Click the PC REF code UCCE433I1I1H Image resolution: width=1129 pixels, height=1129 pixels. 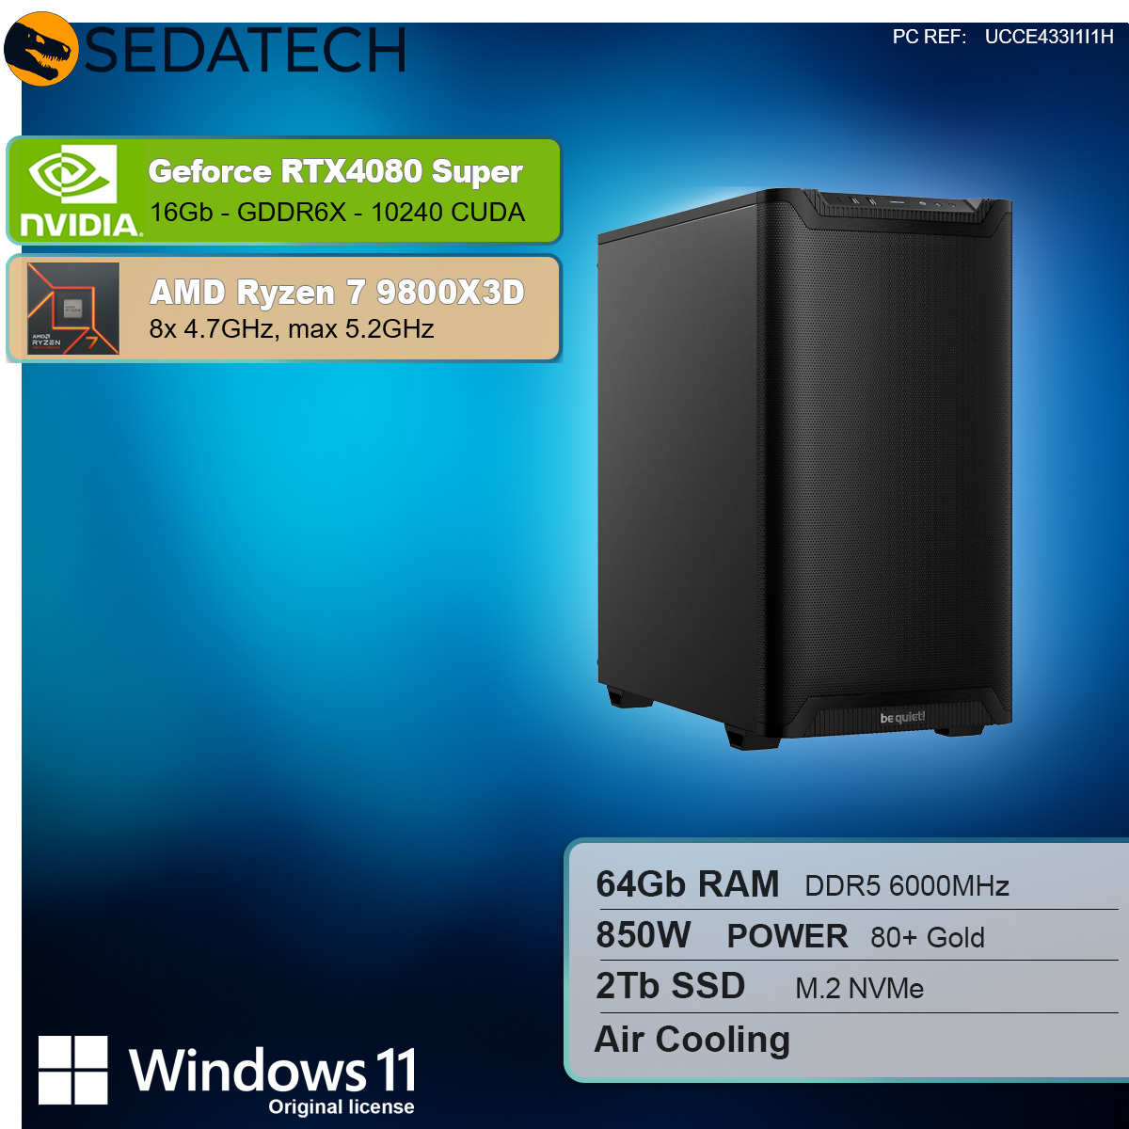pos(1049,37)
